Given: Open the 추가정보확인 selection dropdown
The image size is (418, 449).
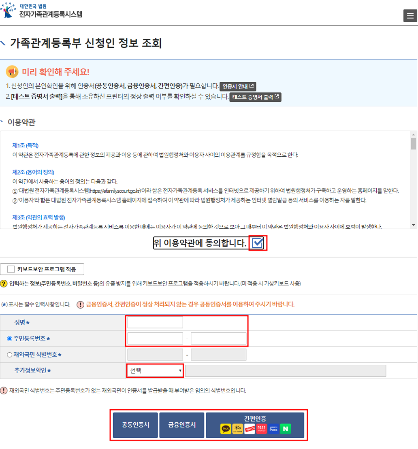Looking at the screenshot, I should (154, 370).
